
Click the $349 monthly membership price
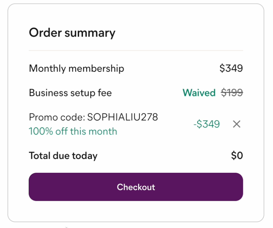click(x=231, y=68)
